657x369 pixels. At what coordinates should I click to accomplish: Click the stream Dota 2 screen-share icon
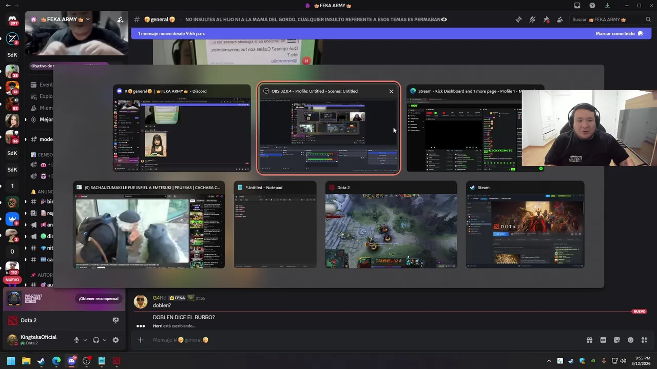click(x=115, y=320)
